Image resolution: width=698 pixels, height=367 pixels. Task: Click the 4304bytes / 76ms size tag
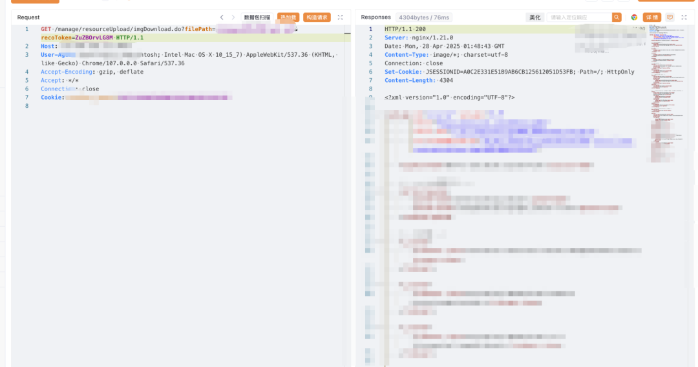[424, 17]
